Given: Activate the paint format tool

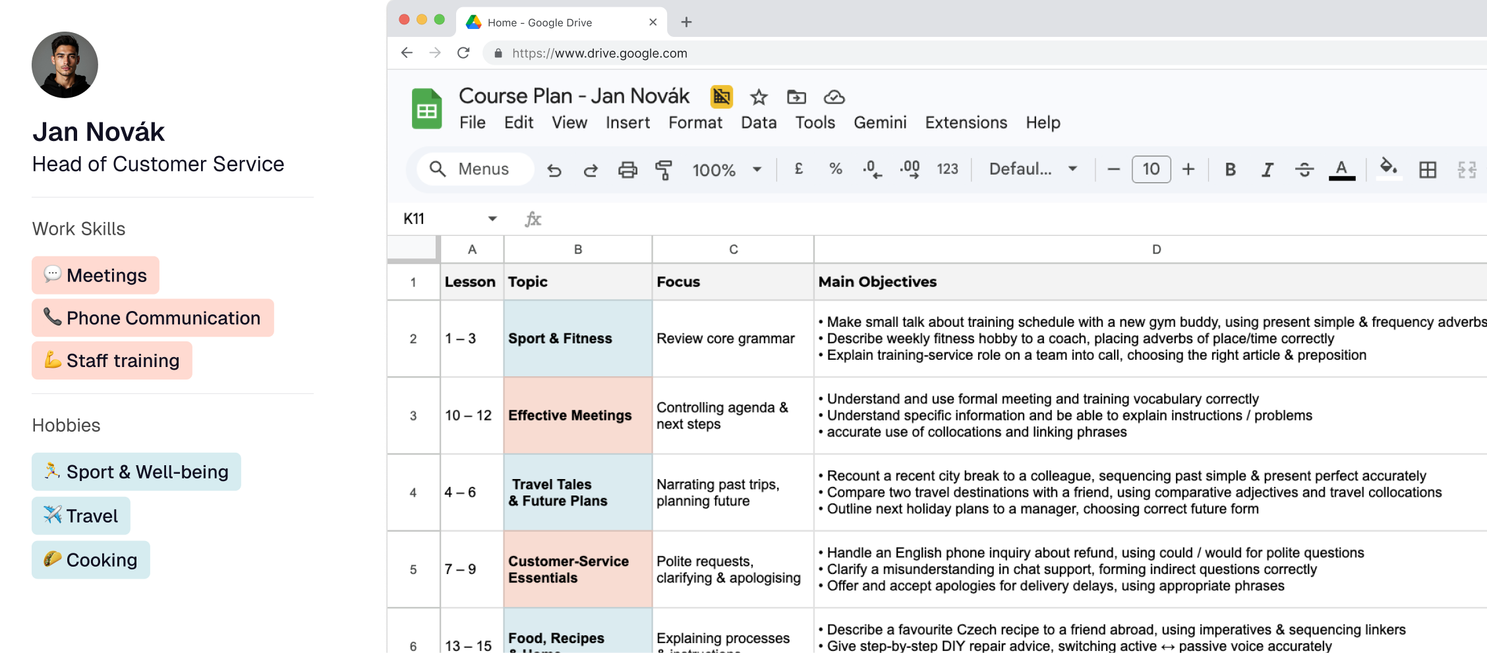Looking at the screenshot, I should click(664, 170).
